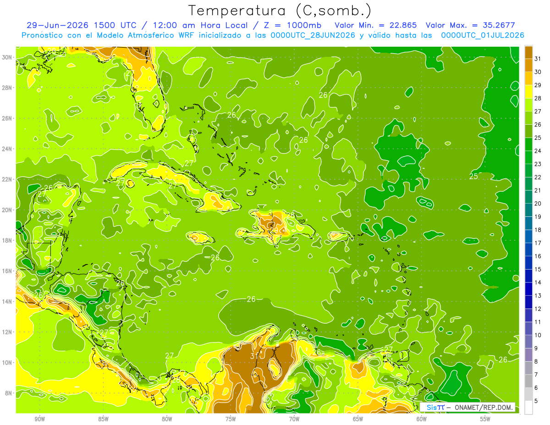Pick the grey swatch between 6 and 7
The image size is (550, 425).
(529, 381)
